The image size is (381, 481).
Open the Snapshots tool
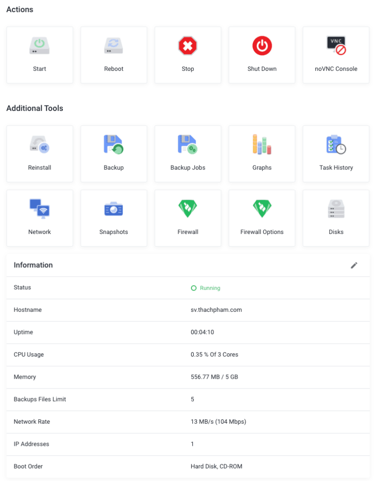click(114, 209)
